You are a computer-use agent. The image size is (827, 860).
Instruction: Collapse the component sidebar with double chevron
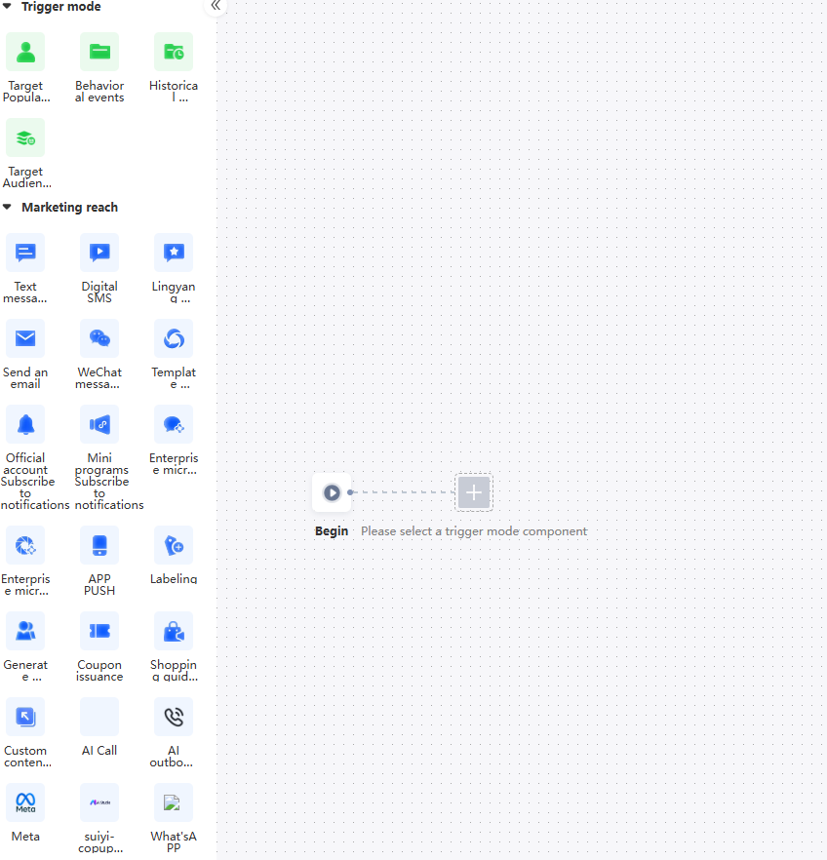[x=216, y=6]
